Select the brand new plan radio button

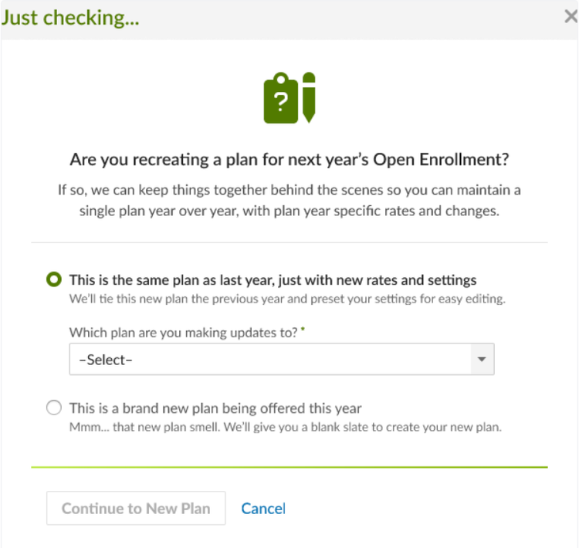tap(54, 408)
